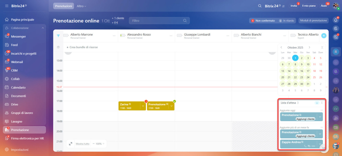Add a new resource with plus button
Viewport: 342px width, 156px height.
324,36
